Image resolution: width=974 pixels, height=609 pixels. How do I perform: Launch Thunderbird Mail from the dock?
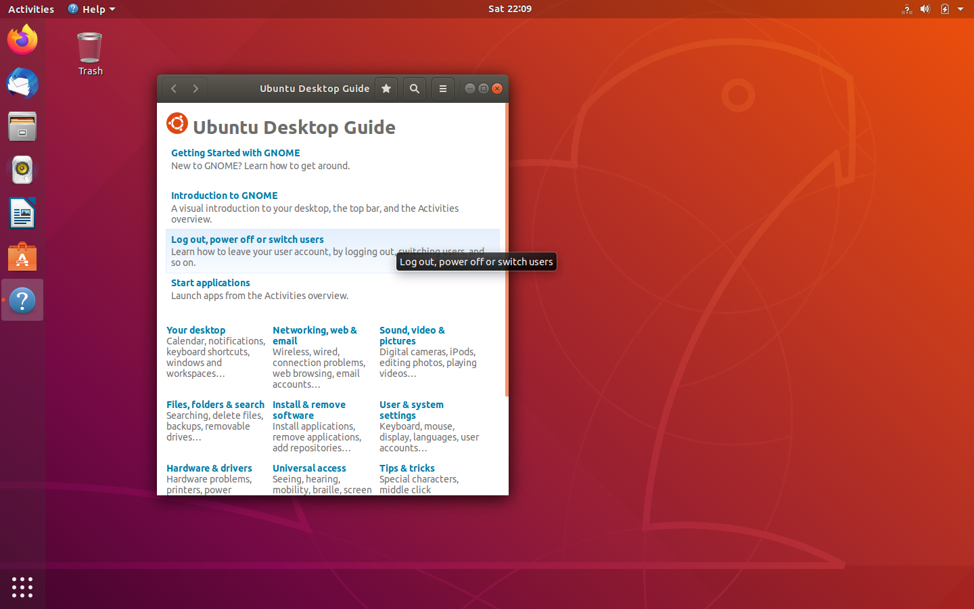22,83
